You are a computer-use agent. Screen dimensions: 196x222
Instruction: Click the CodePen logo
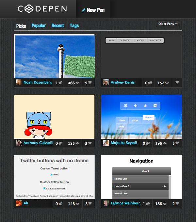[x=42, y=9]
